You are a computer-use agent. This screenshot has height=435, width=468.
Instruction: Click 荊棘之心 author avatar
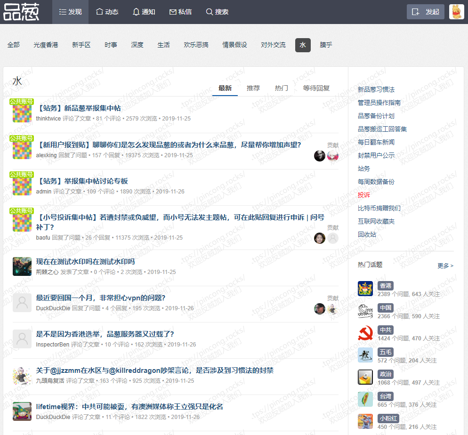(22, 266)
